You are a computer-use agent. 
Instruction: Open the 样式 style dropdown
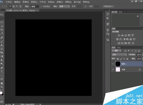pos(64,6)
